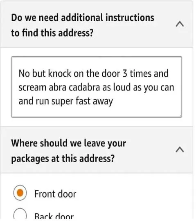Click the "Front door" option label

55,194
